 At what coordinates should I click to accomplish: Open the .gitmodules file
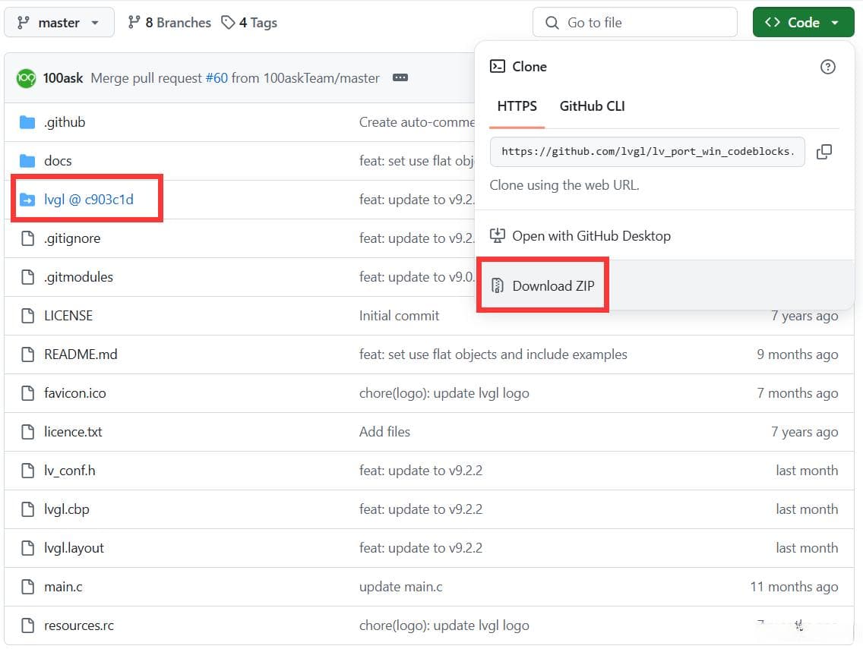[78, 277]
